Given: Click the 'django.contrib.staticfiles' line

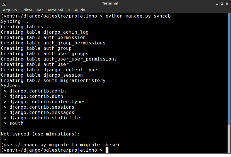Looking at the screenshot, I should click(x=43, y=118).
